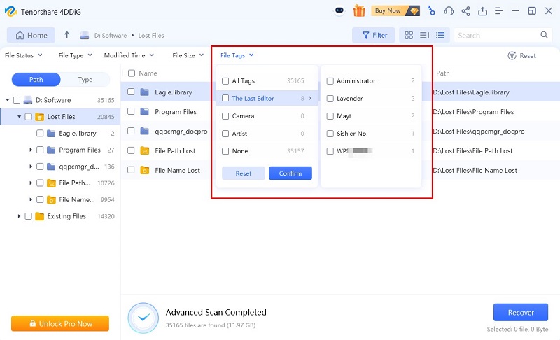Check the None tag checkbox
This screenshot has height=340, width=560.
tap(225, 151)
